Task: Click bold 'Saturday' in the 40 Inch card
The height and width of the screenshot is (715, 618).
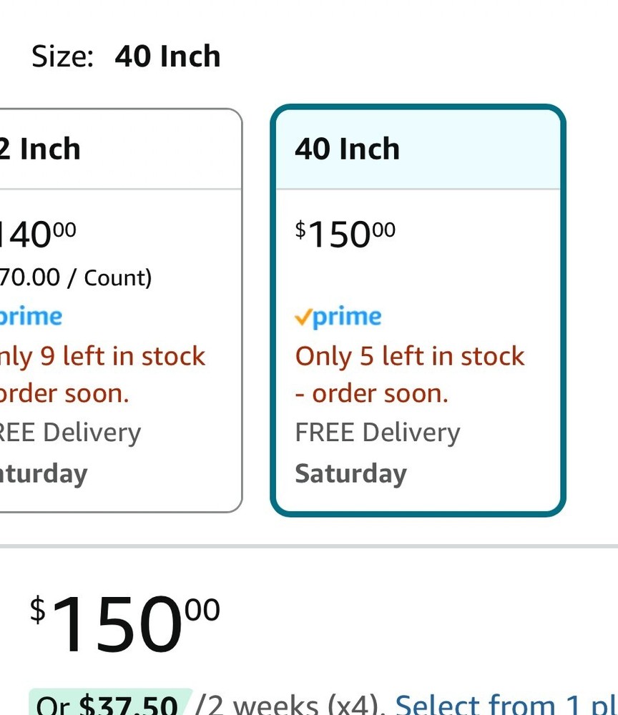Action: pyautogui.click(x=350, y=473)
